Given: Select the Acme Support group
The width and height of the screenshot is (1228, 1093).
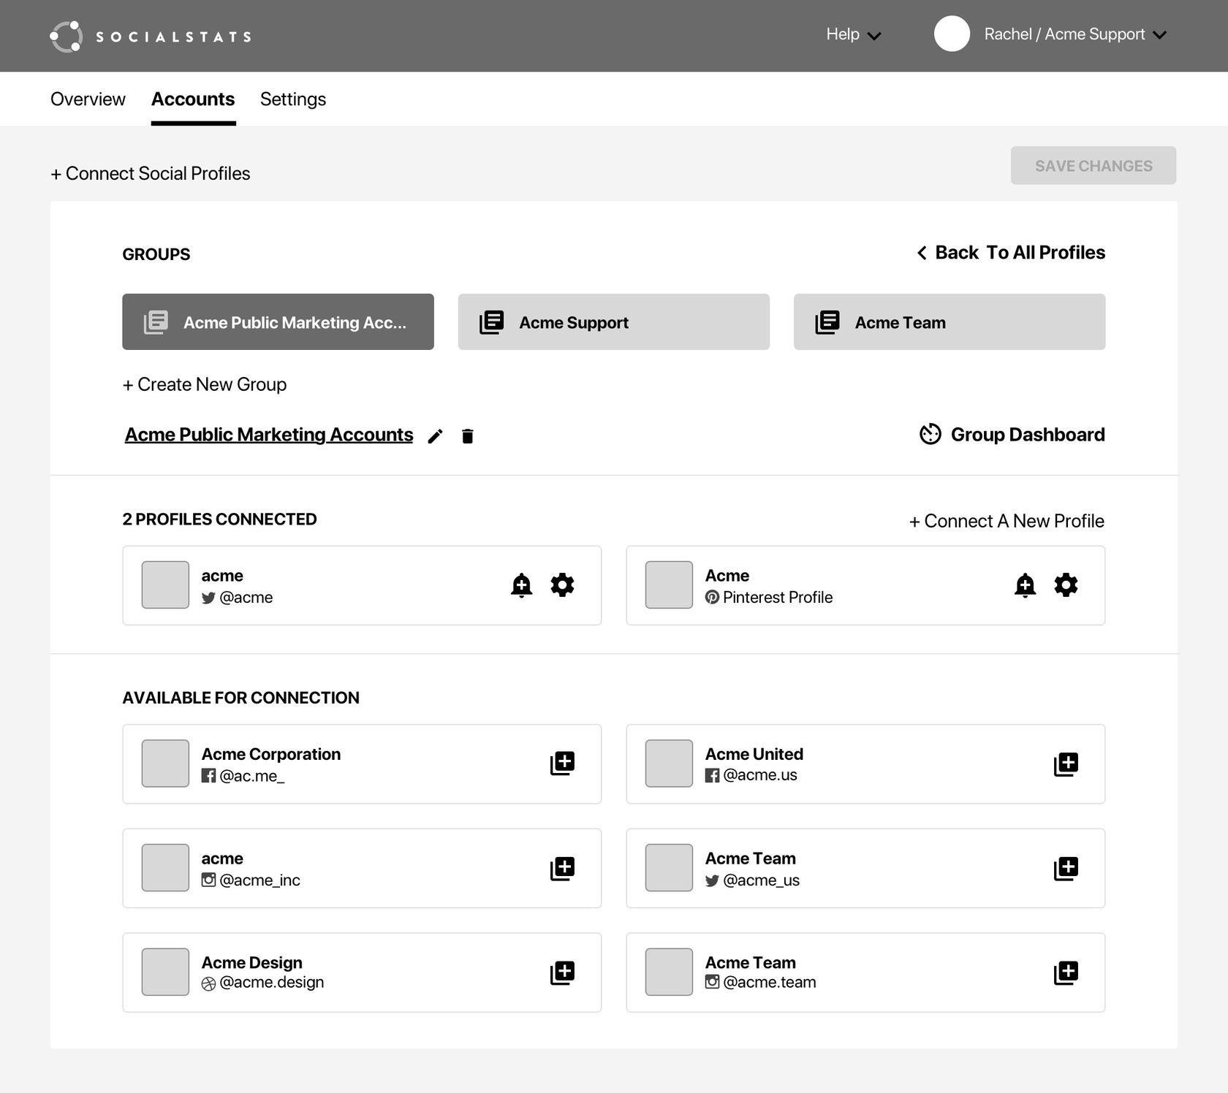Looking at the screenshot, I should click(613, 322).
